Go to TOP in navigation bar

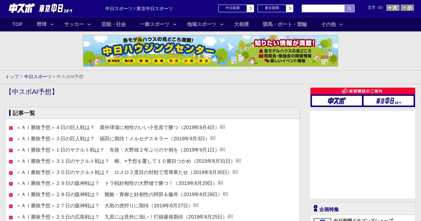(18, 24)
